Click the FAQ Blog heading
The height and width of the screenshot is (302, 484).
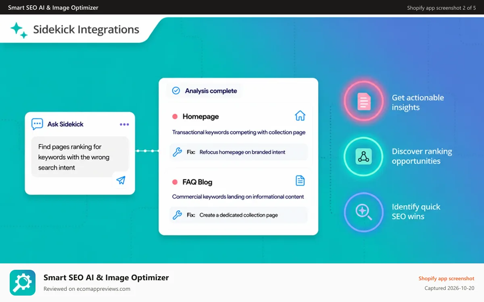(197, 182)
